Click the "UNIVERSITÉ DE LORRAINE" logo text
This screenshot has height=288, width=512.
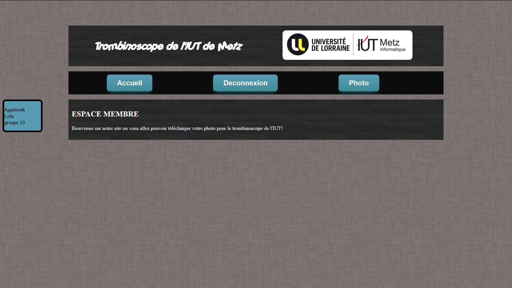tap(330, 45)
